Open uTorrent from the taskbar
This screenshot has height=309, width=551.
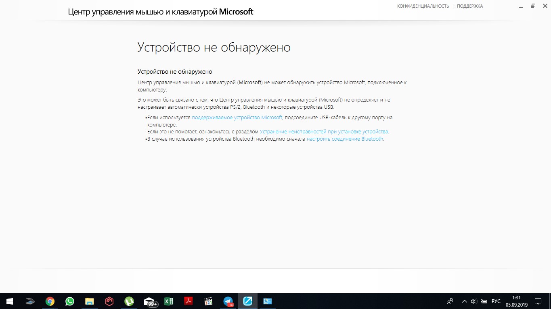[129, 301]
